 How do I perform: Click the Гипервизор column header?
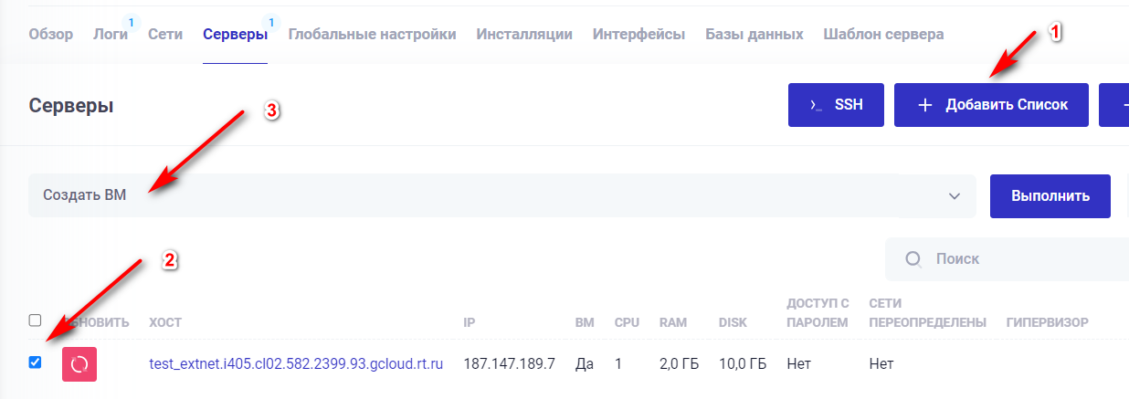(x=1047, y=322)
